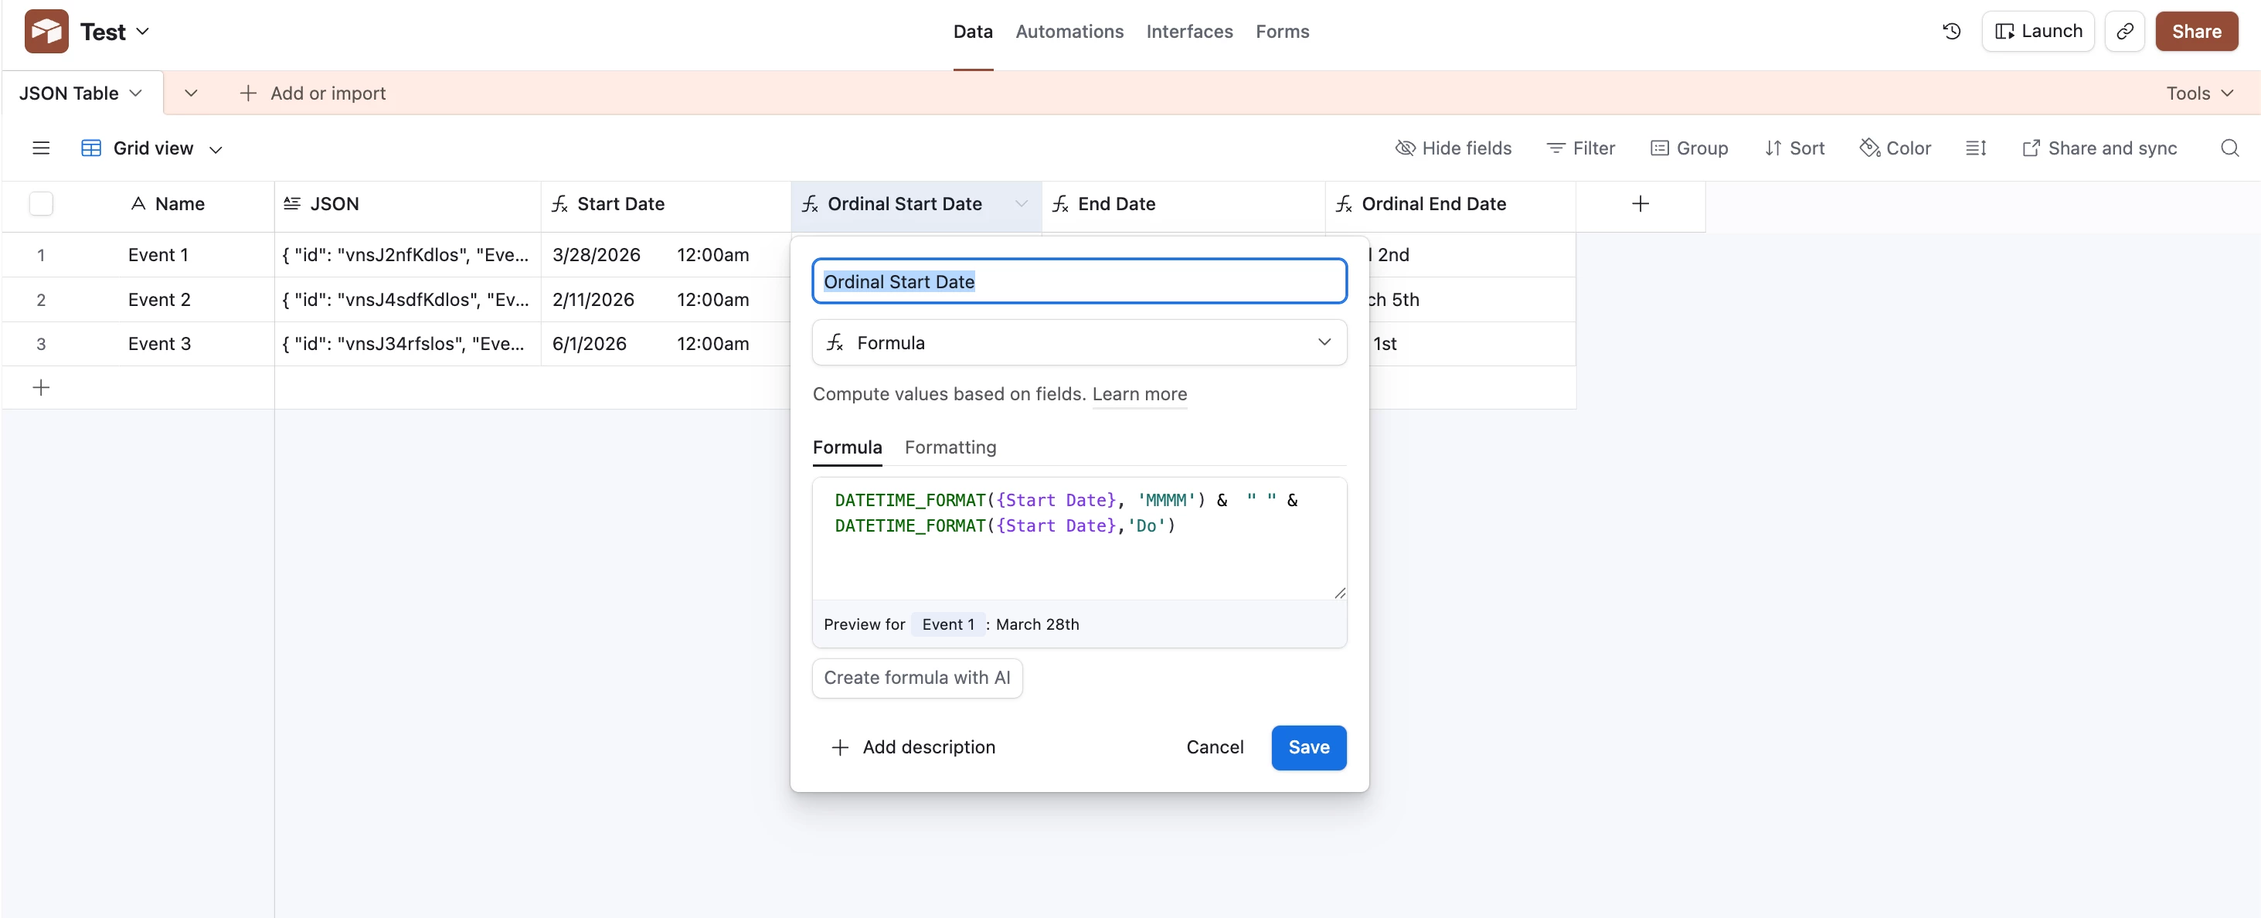Add a new field with plus icon

(x=1640, y=203)
